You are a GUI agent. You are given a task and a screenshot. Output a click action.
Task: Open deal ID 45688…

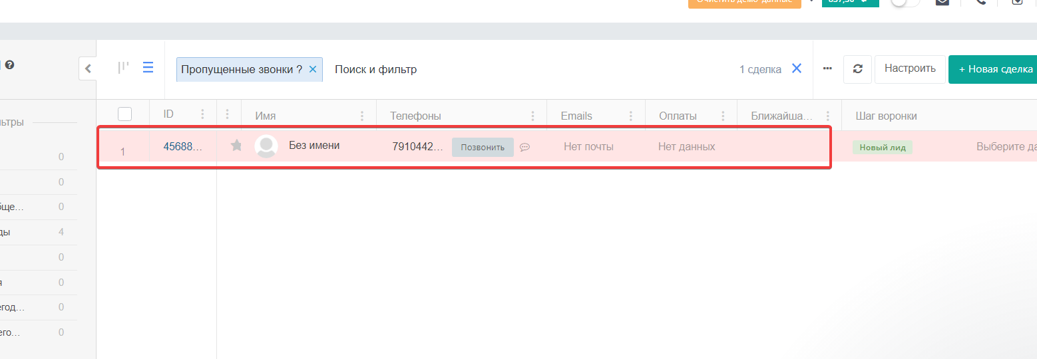pos(182,146)
